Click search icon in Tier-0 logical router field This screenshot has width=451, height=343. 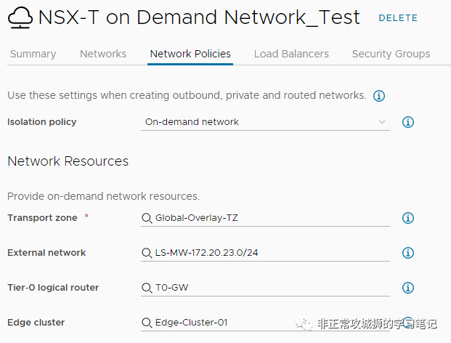point(147,288)
